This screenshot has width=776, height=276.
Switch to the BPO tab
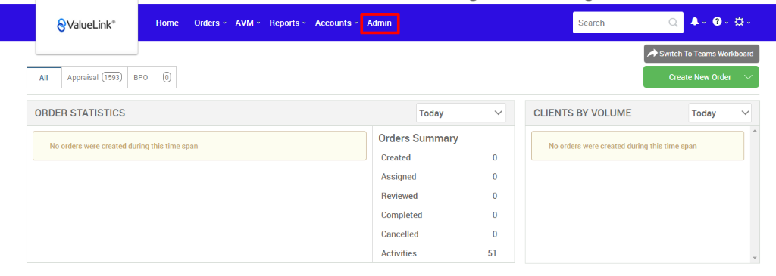click(x=152, y=78)
